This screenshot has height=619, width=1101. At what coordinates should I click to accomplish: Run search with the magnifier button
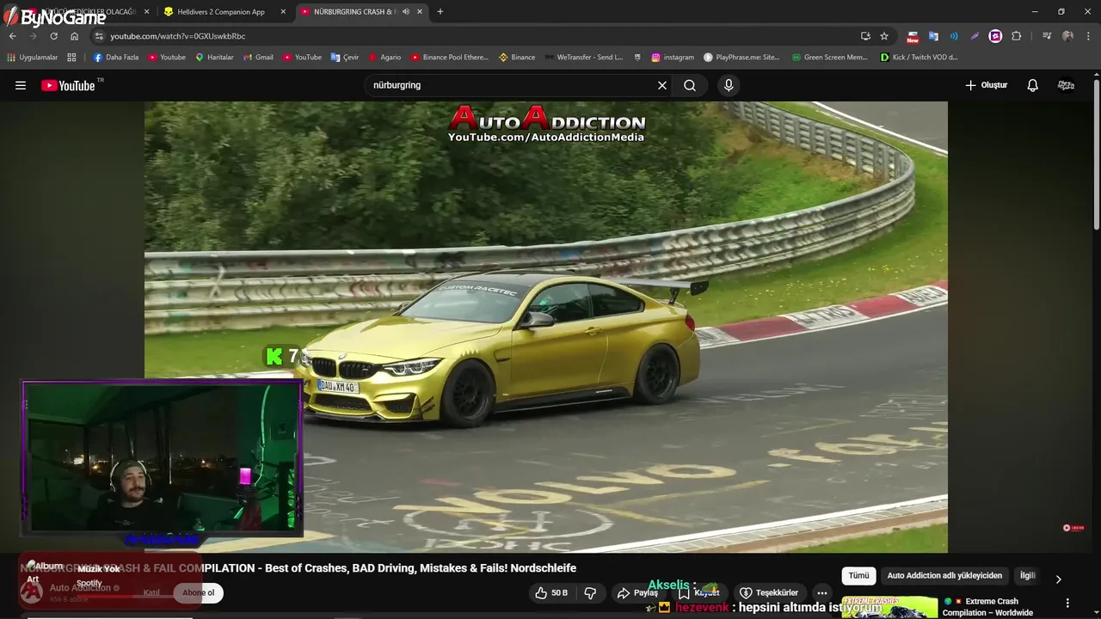coord(690,85)
